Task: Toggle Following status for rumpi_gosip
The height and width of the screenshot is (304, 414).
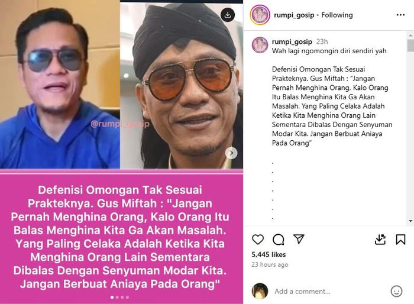Action: pos(337,15)
